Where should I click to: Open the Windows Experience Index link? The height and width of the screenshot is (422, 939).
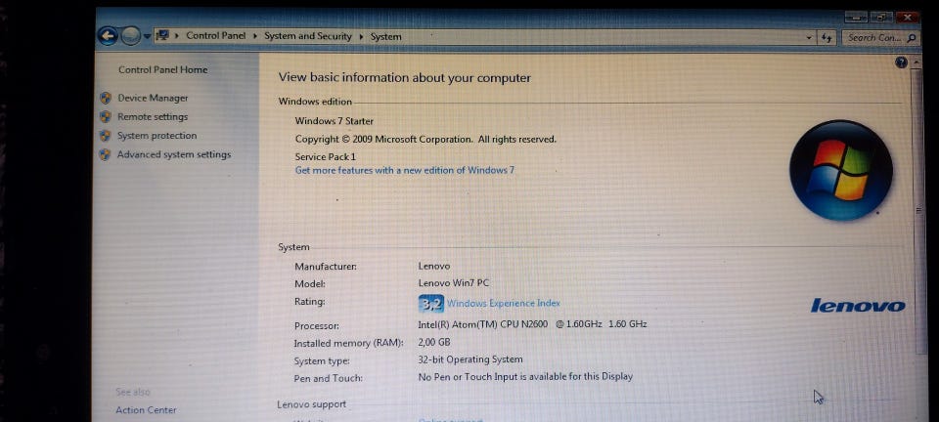504,303
